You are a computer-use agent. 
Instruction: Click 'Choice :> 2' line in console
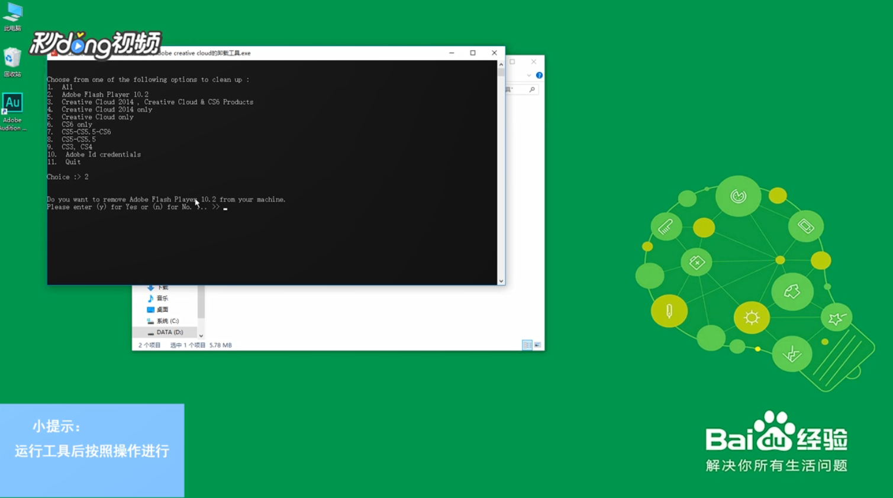(67, 177)
